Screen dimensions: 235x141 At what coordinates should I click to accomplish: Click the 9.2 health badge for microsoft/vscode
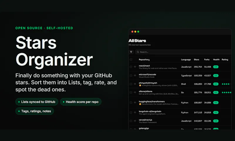pyautogui.click(x=216, y=76)
